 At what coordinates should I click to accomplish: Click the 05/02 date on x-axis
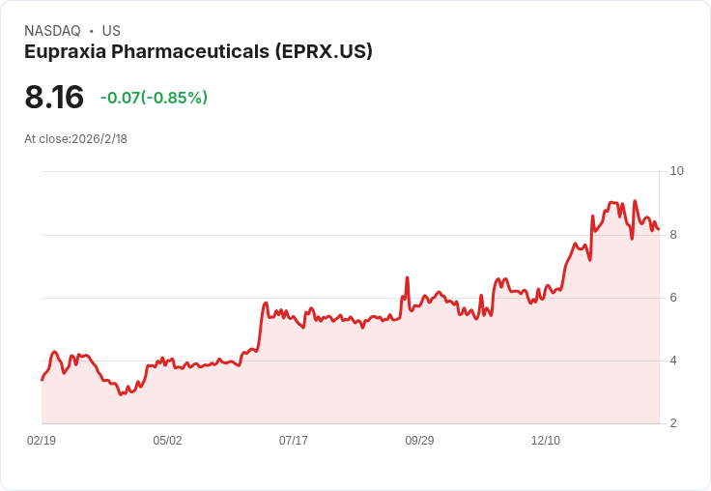[167, 441]
